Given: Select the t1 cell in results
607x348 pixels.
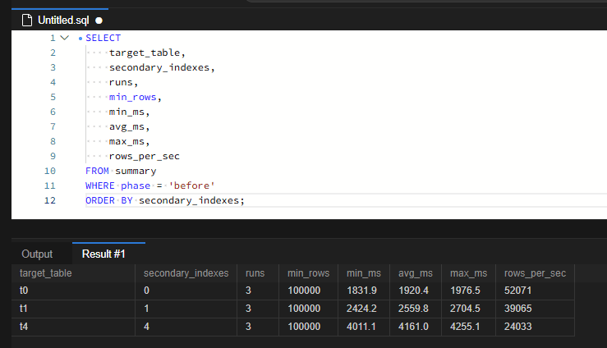Looking at the screenshot, I should [x=74, y=309].
